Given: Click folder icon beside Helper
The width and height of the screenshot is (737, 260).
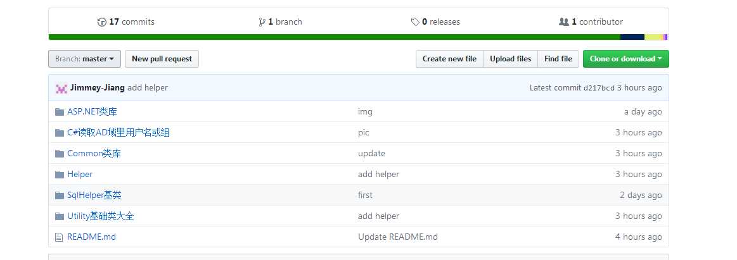Looking at the screenshot, I should coord(59,175).
